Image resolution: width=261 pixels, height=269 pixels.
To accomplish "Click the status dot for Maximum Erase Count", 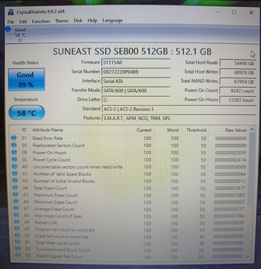I will coord(15,195).
